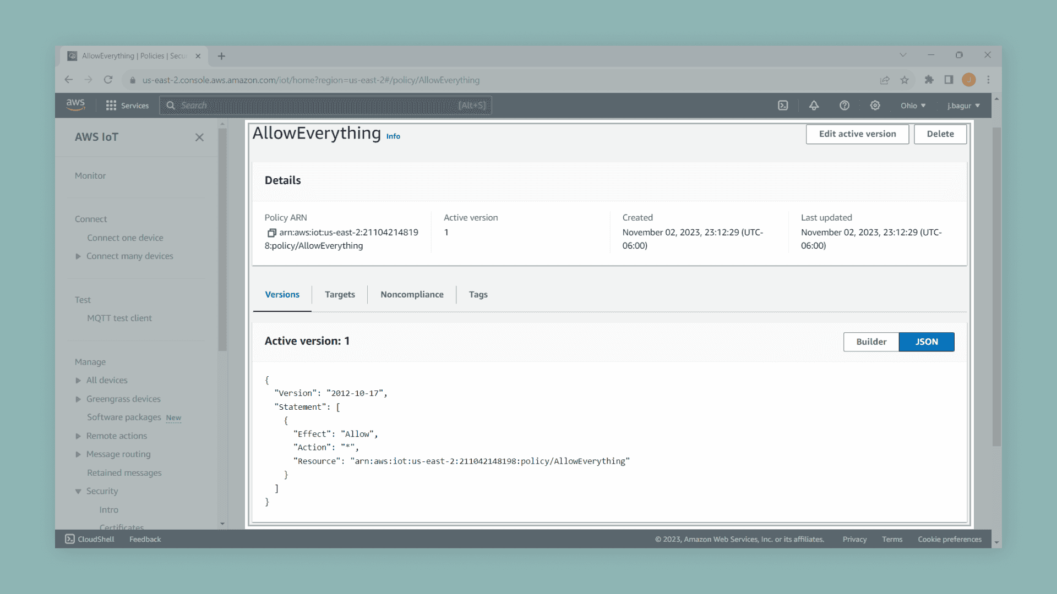Open Retained messages
This screenshot has height=594, width=1057.
(124, 473)
